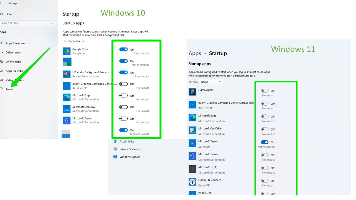Enable Microsoft OneDrive toggle in Windows 10 list
This screenshot has height=200, width=356.
click(x=123, y=107)
